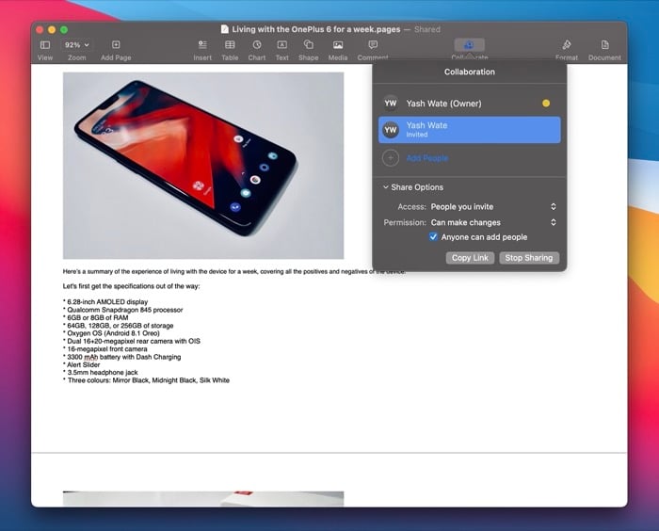Click '6GB or 8GB of RAM' line
Image resolution: width=659 pixels, height=531 pixels.
98,318
